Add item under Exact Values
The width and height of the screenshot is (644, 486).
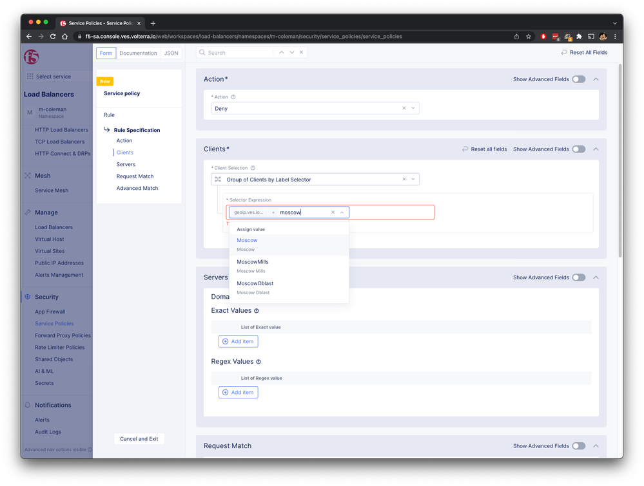coord(238,341)
